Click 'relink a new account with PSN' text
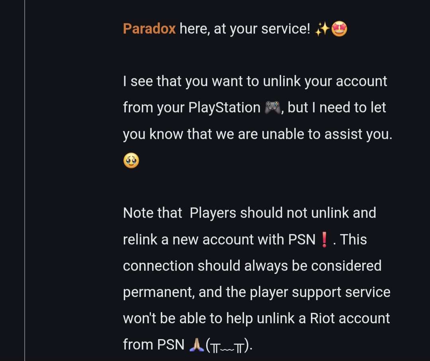The width and height of the screenshot is (430, 361). click(x=219, y=240)
